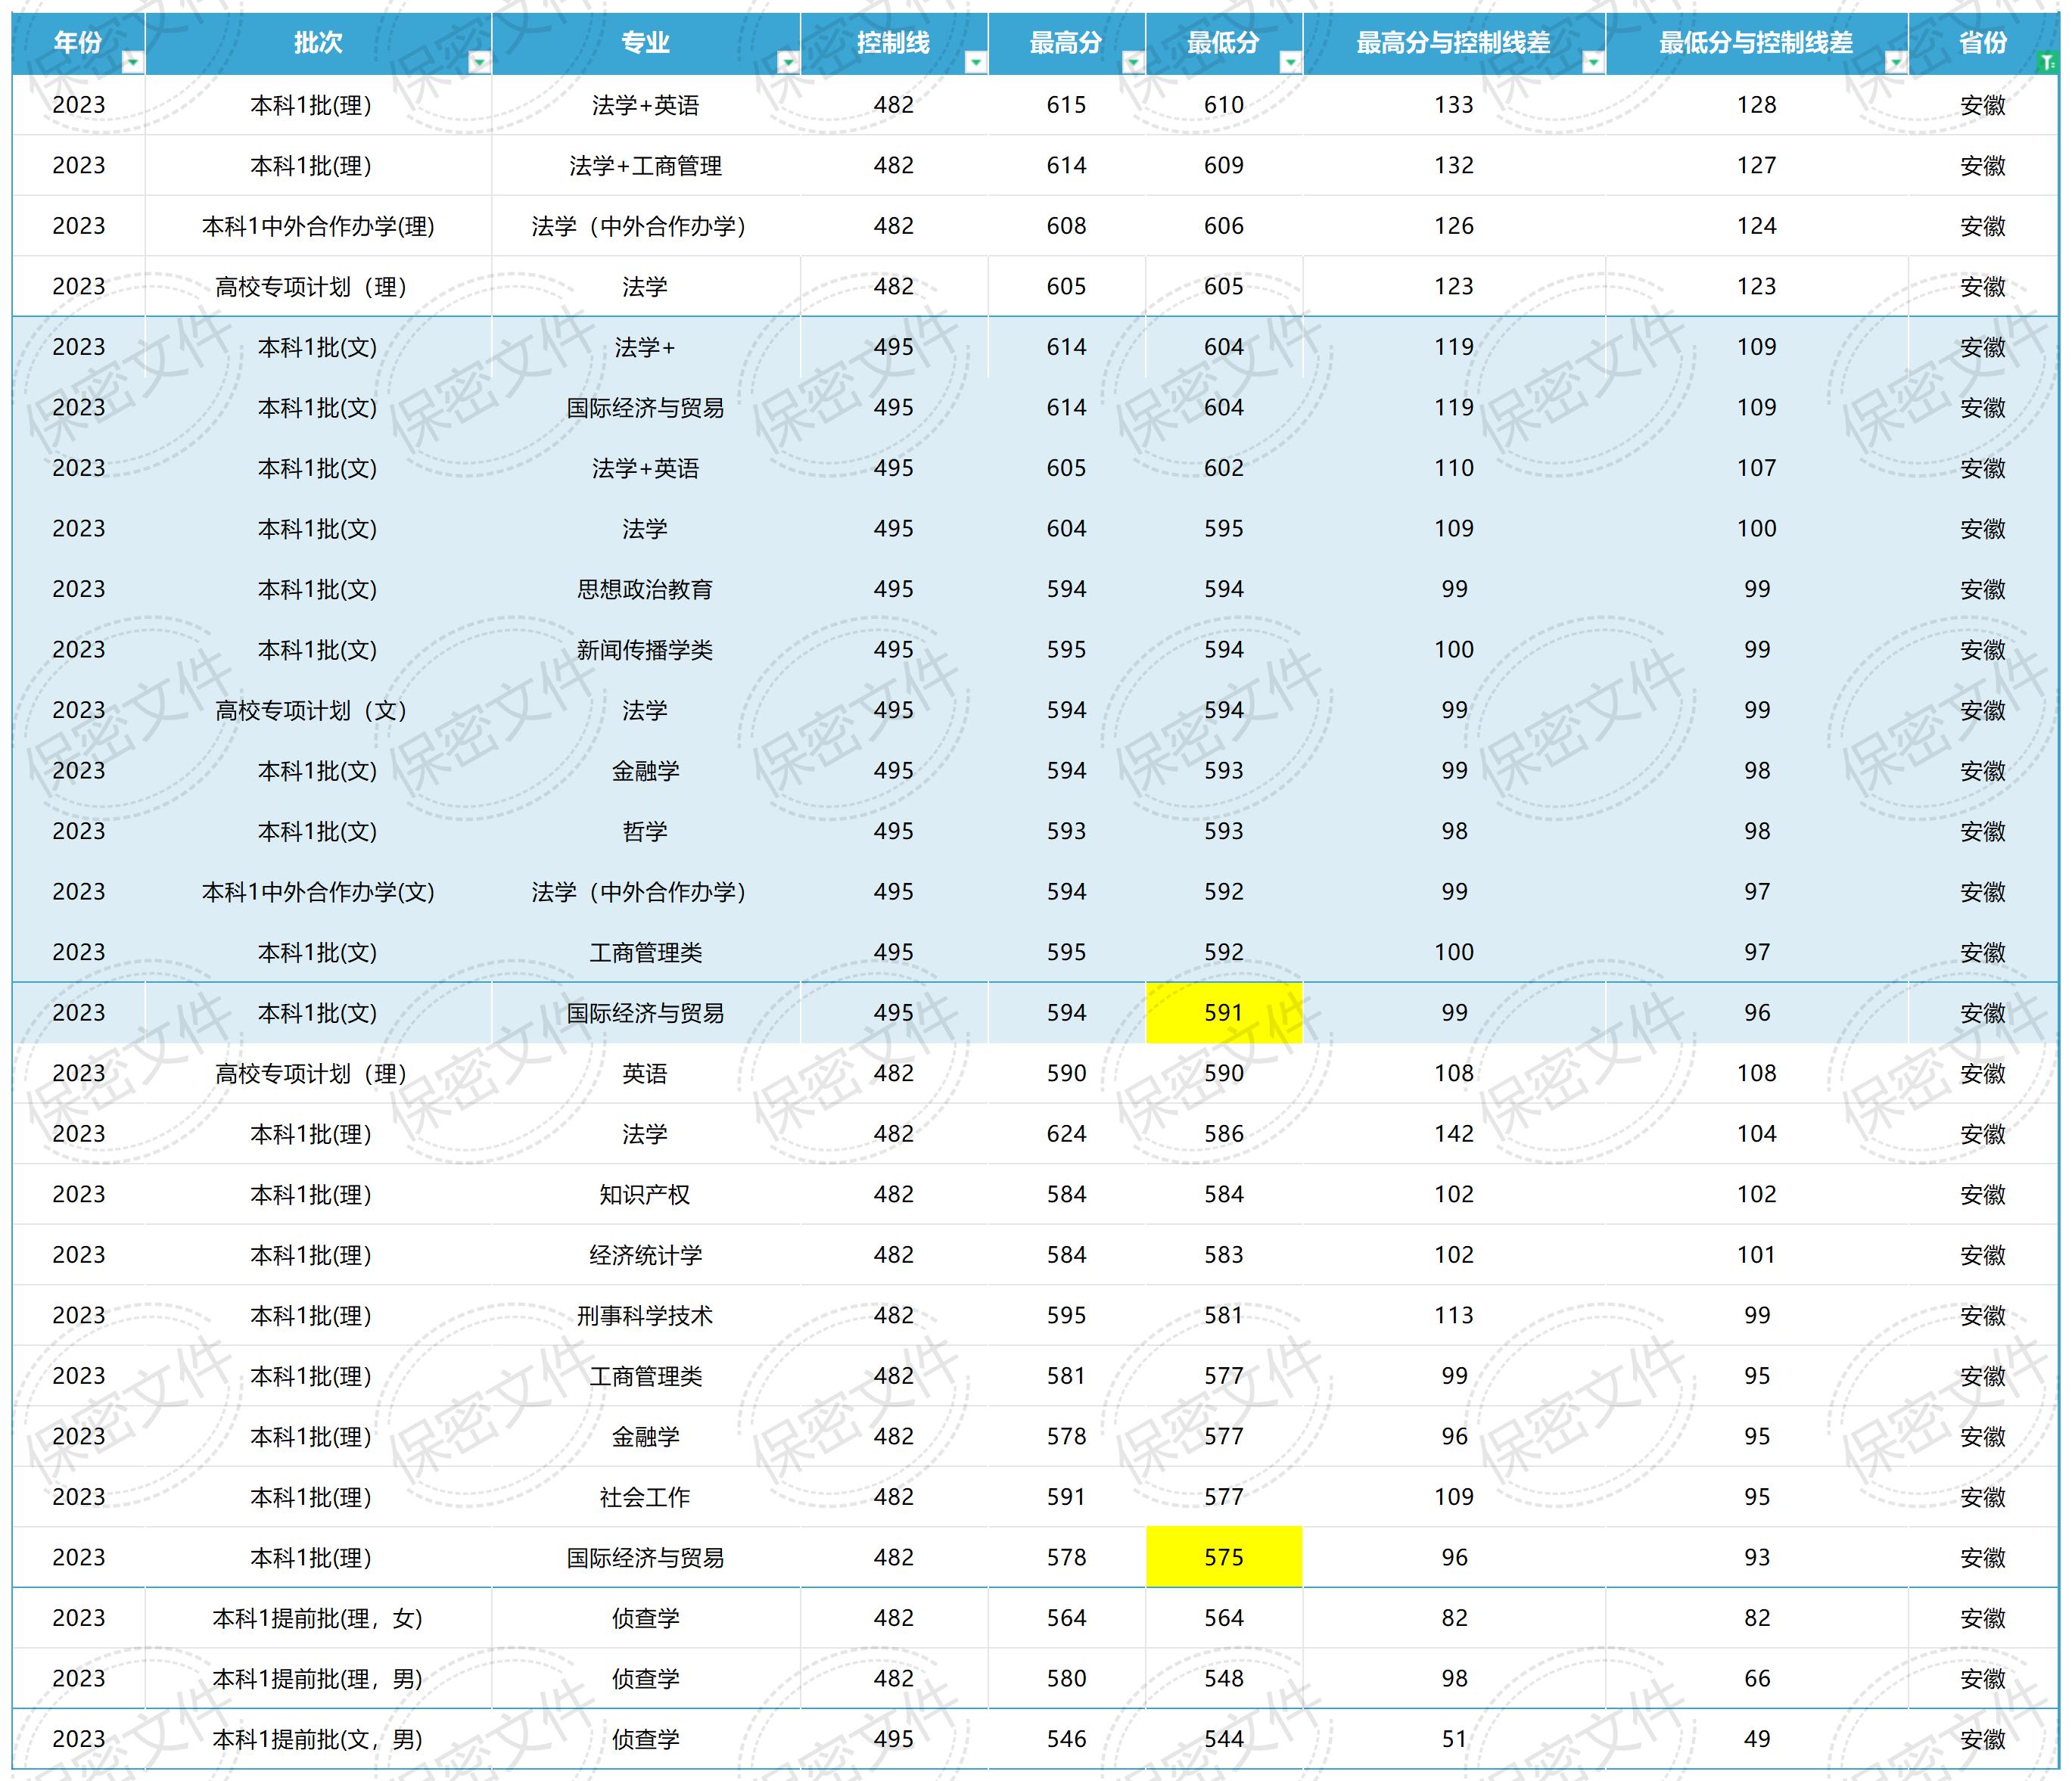Click the difference value 113 cell
2072x1781 pixels.
[x=1454, y=1315]
